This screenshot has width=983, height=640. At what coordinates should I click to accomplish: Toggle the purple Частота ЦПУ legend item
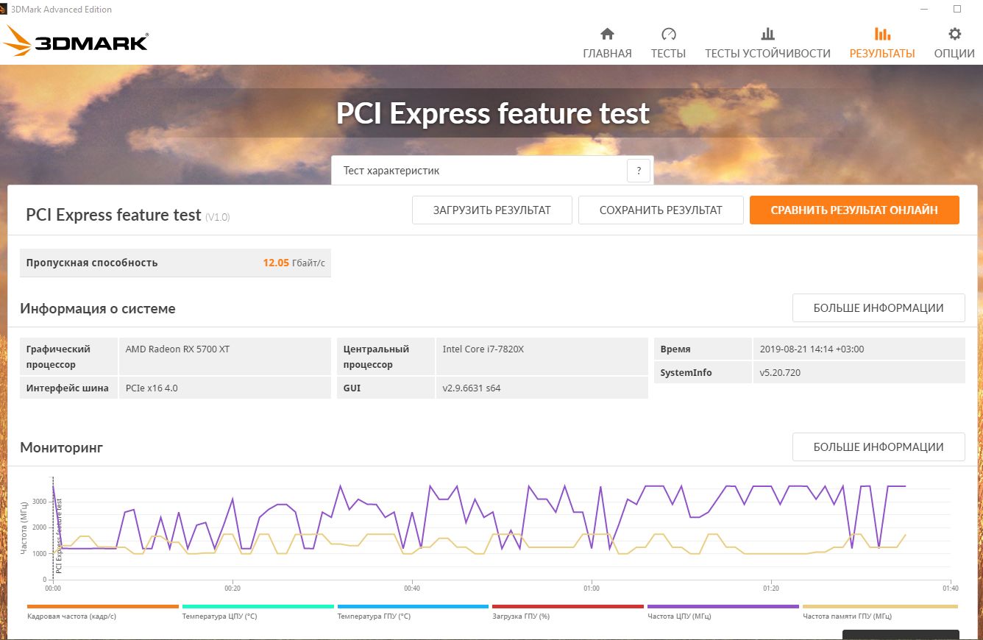(x=723, y=611)
